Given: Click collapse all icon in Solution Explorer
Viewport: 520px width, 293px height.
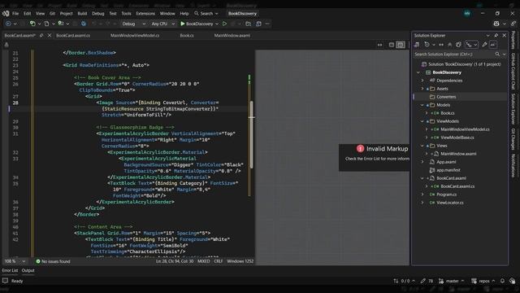Looking at the screenshot, I should coord(449,45).
